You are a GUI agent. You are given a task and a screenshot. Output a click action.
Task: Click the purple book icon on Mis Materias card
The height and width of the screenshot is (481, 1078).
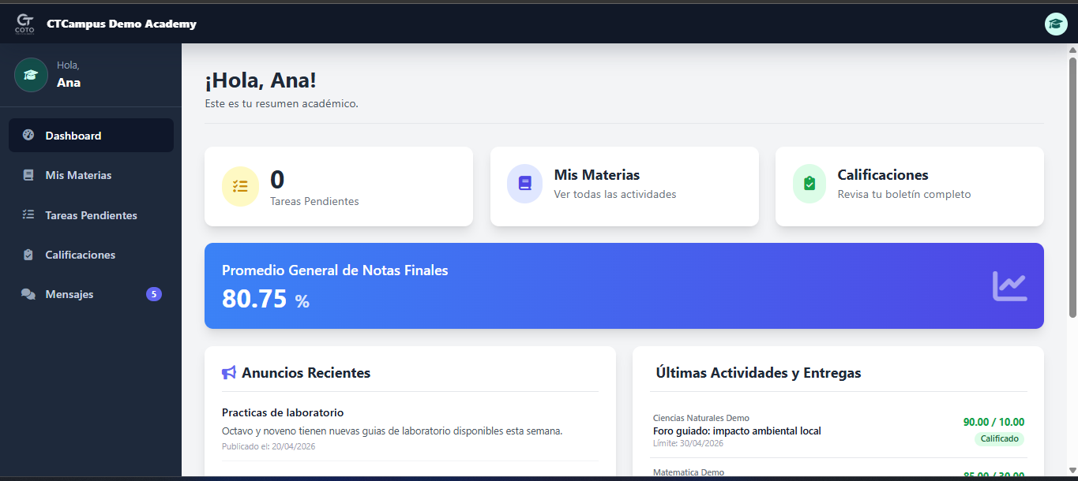point(525,184)
